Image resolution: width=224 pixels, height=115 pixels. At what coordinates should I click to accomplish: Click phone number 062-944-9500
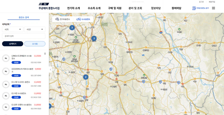tap(36, 109)
